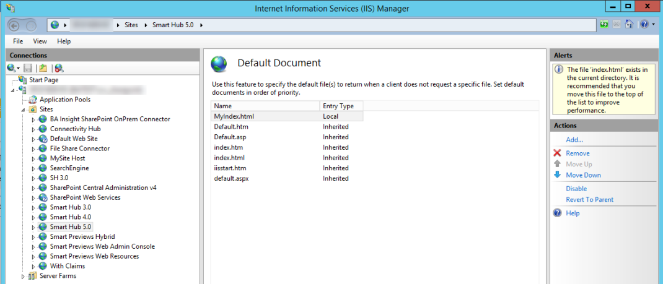Select Default Web Site in tree
The width and height of the screenshot is (663, 284).
click(73, 139)
